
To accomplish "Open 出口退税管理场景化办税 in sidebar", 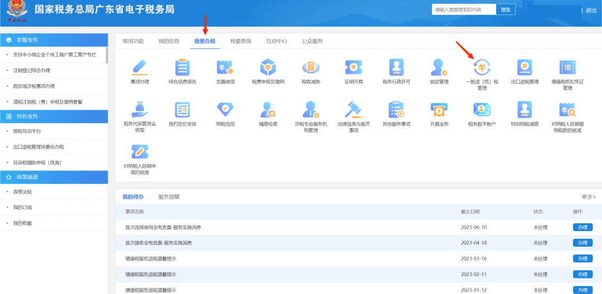I will pyautogui.click(x=38, y=147).
